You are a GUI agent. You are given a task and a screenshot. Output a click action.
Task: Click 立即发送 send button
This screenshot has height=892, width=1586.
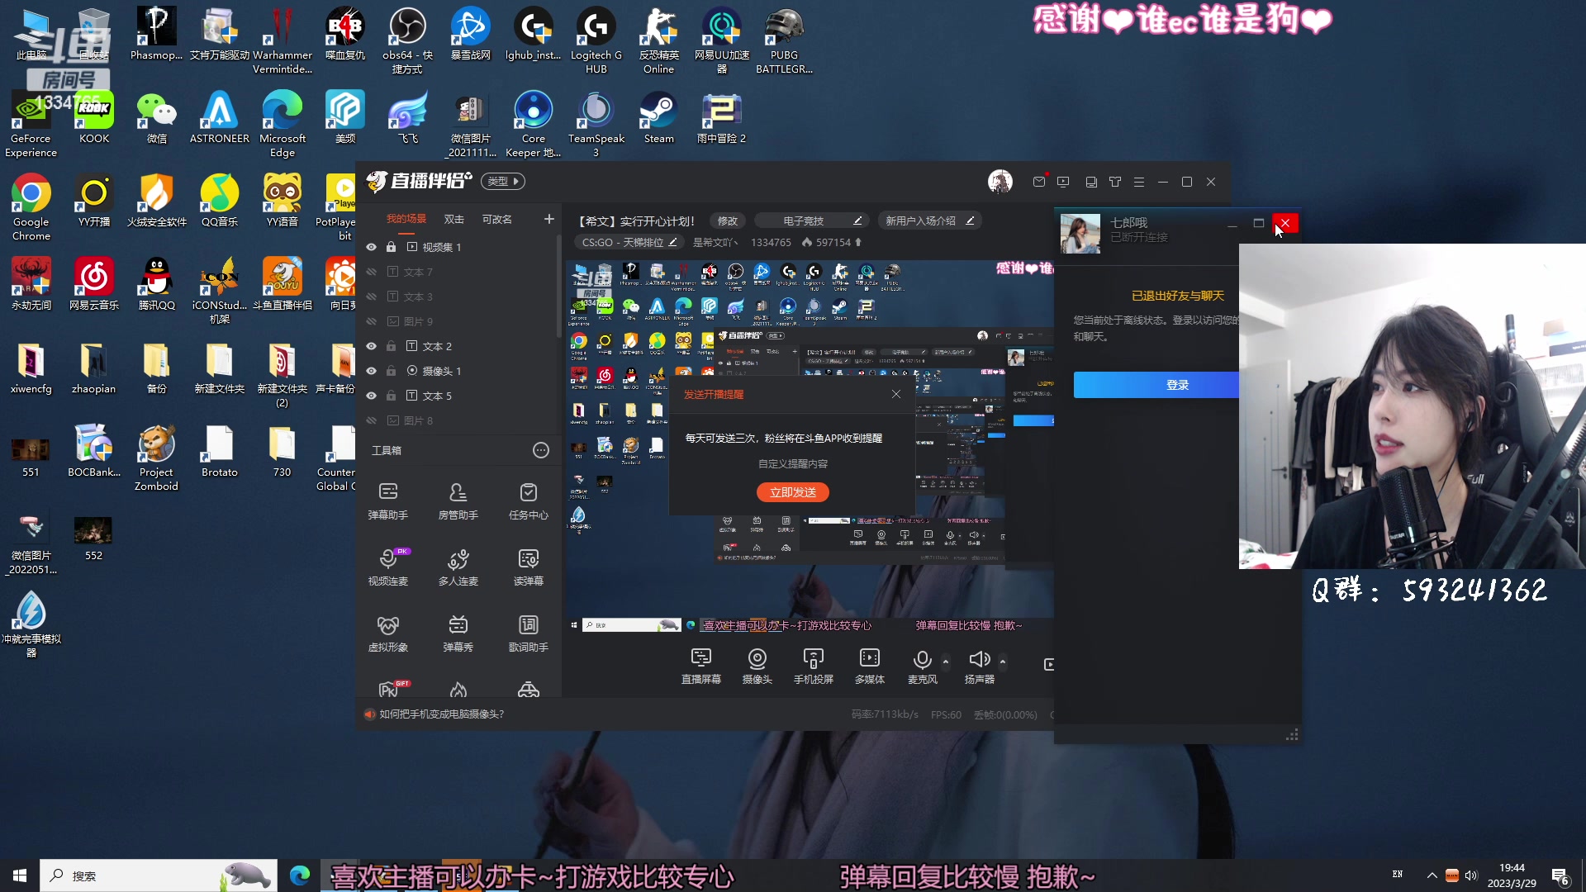(x=793, y=492)
